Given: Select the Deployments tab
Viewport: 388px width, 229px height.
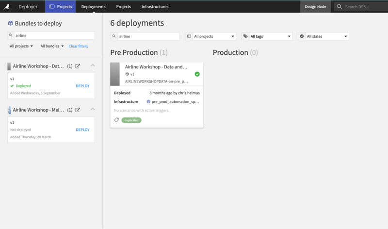Looking at the screenshot, I should point(93,7).
